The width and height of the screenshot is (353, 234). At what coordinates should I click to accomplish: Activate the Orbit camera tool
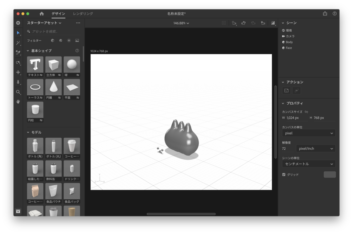[x=18, y=63]
